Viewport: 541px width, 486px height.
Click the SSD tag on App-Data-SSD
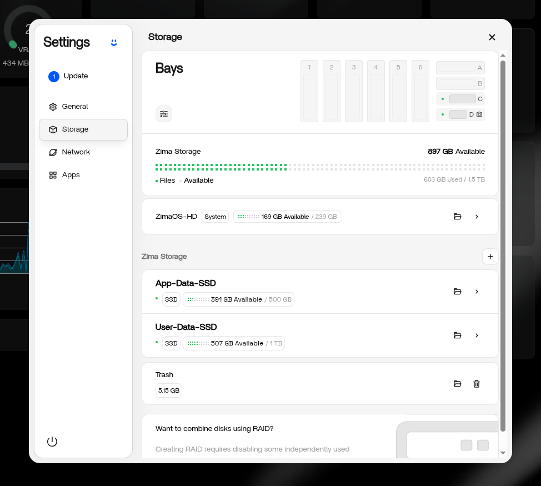pos(171,299)
